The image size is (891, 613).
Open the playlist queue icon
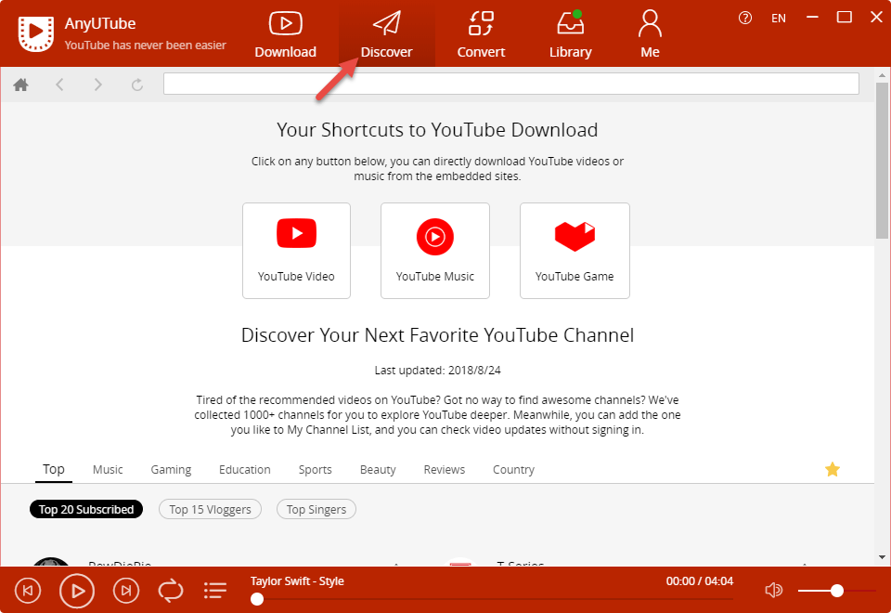coord(215,591)
